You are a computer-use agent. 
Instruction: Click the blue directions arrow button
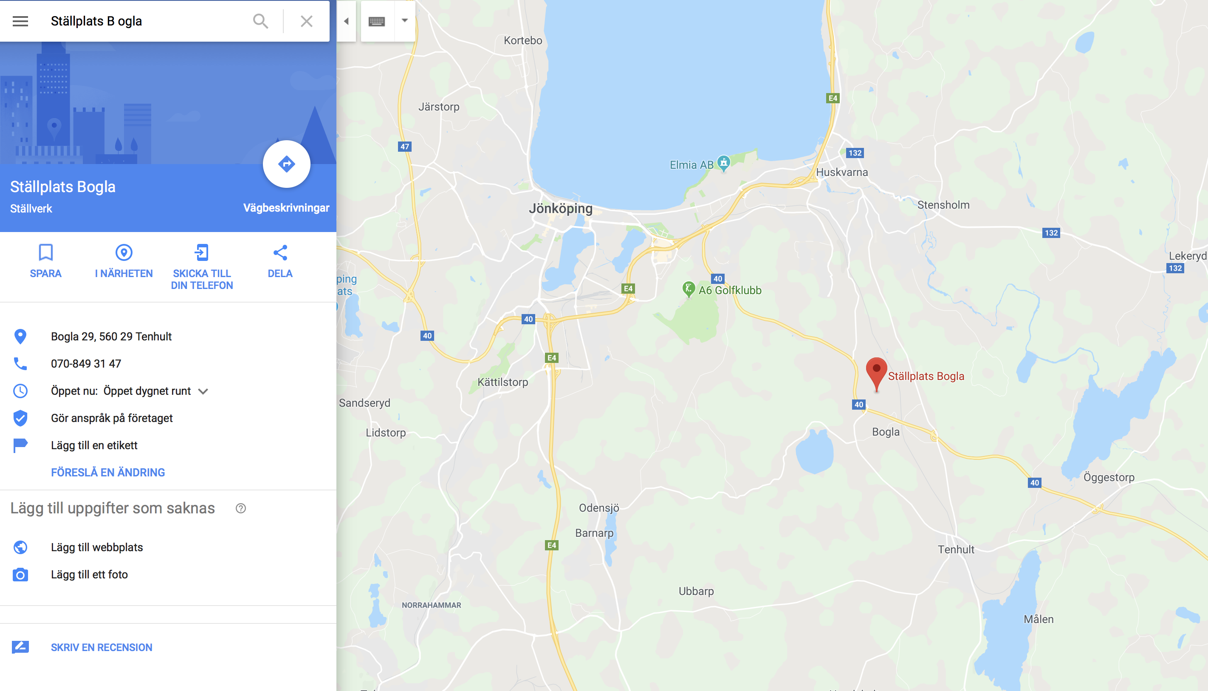click(286, 164)
